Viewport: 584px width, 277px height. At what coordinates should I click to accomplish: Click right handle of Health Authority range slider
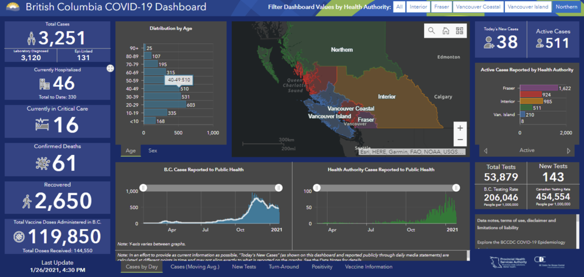tap(456, 188)
